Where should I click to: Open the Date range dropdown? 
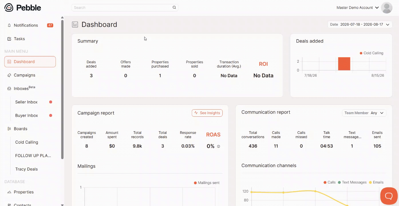(360, 24)
